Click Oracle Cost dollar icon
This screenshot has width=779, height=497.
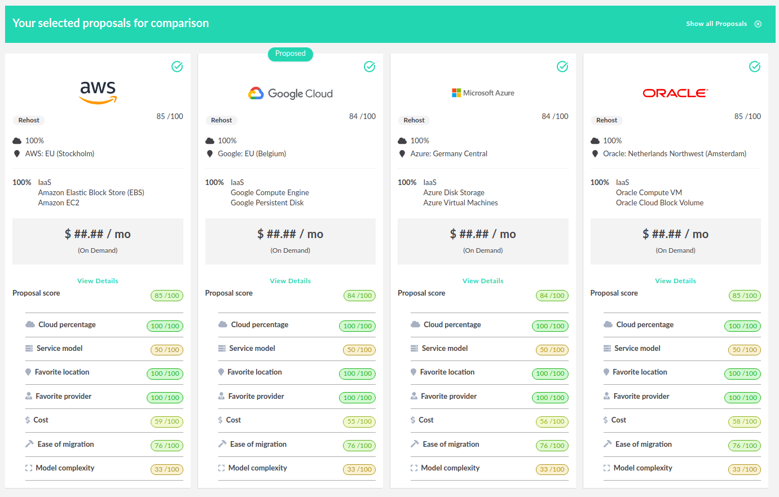click(x=605, y=420)
